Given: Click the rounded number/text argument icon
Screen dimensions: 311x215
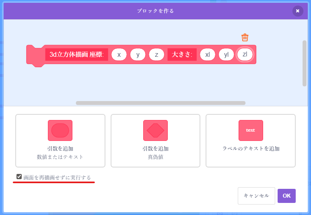Looking at the screenshot, I should (x=60, y=130).
